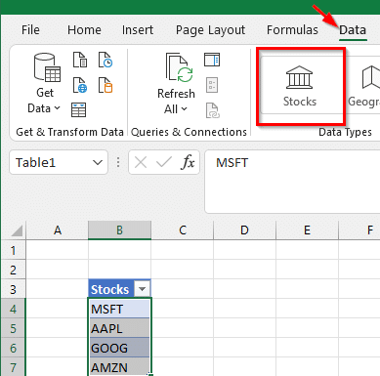Click the Select All corner triangle
The height and width of the screenshot is (376, 380).
coord(17,230)
